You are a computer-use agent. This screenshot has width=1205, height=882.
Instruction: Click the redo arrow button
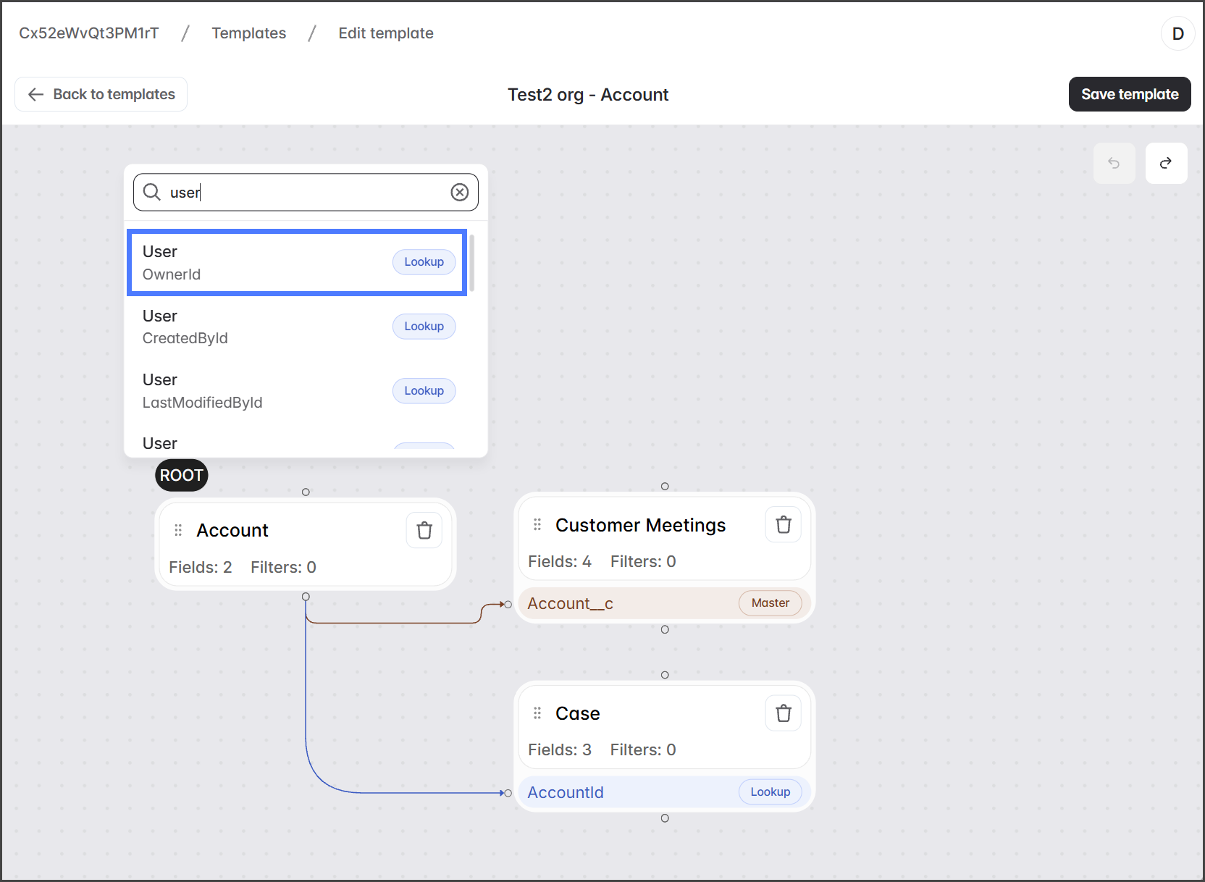coord(1166,163)
